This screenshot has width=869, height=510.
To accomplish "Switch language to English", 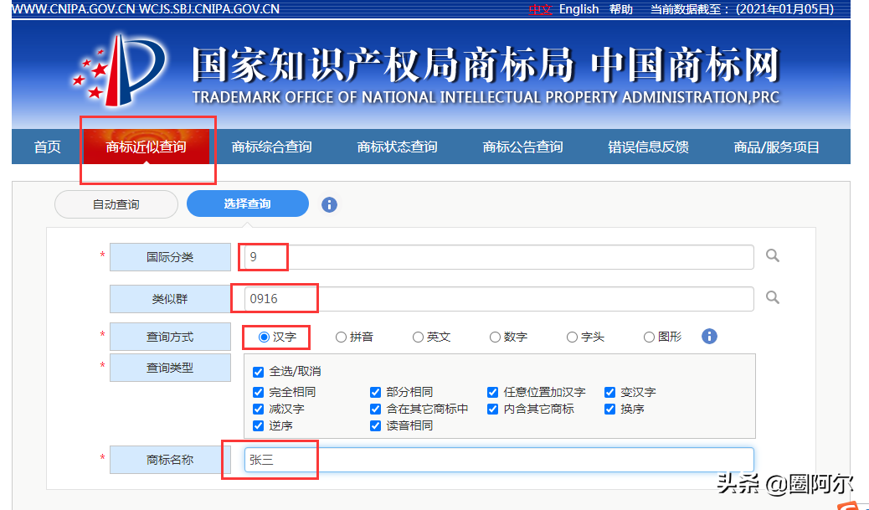I will coord(579,9).
